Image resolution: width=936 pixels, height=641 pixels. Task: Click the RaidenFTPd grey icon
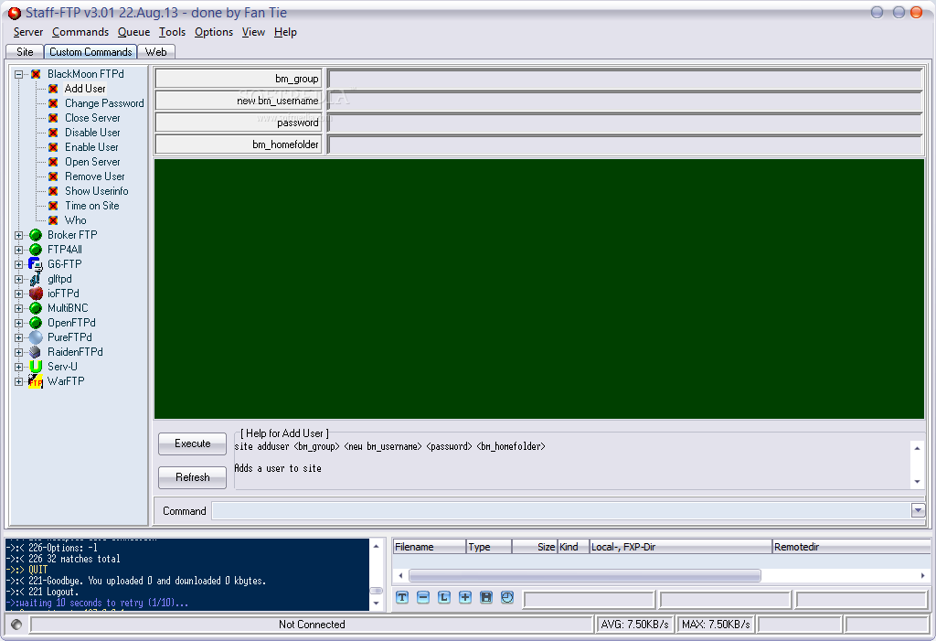pyautogui.click(x=36, y=352)
